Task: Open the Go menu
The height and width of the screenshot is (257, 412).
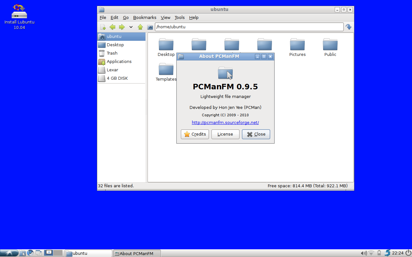Action: pyautogui.click(x=126, y=17)
